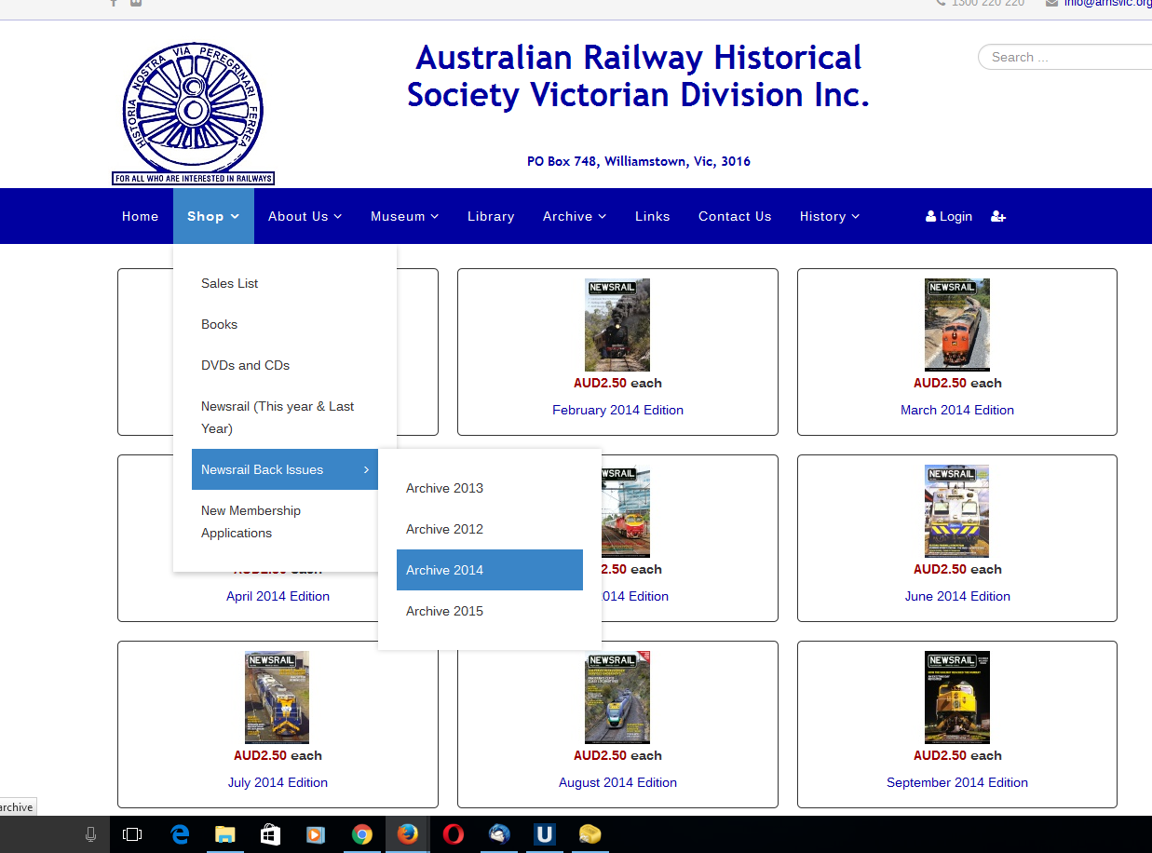This screenshot has width=1152, height=853.
Task: Launch Microsoft Edge from the taskbar
Action: 179,834
